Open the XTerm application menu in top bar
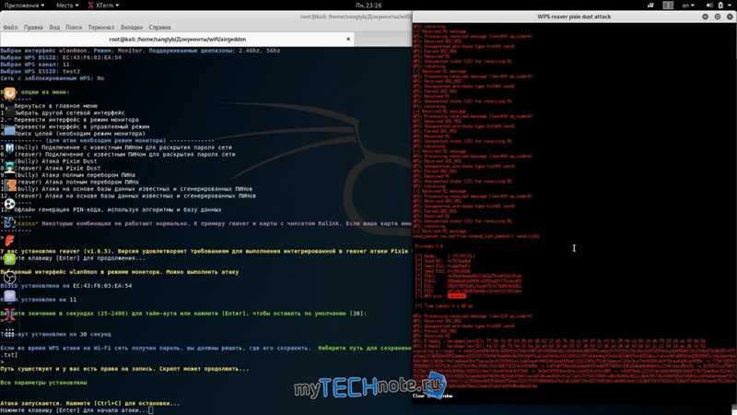 tap(103, 6)
